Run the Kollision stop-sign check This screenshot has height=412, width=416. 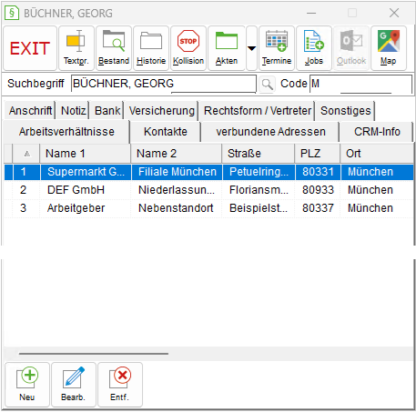188,48
